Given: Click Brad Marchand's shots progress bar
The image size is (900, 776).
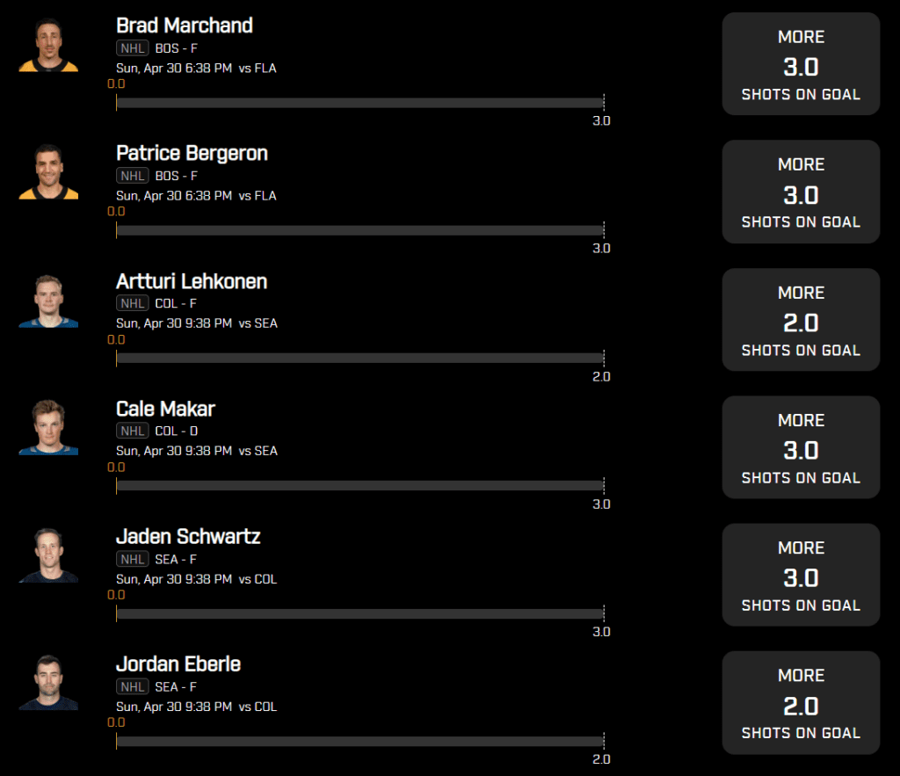Looking at the screenshot, I should tap(359, 103).
